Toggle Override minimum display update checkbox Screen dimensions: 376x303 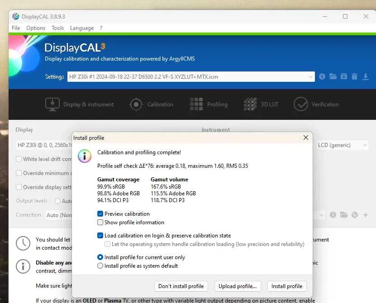(x=19, y=173)
